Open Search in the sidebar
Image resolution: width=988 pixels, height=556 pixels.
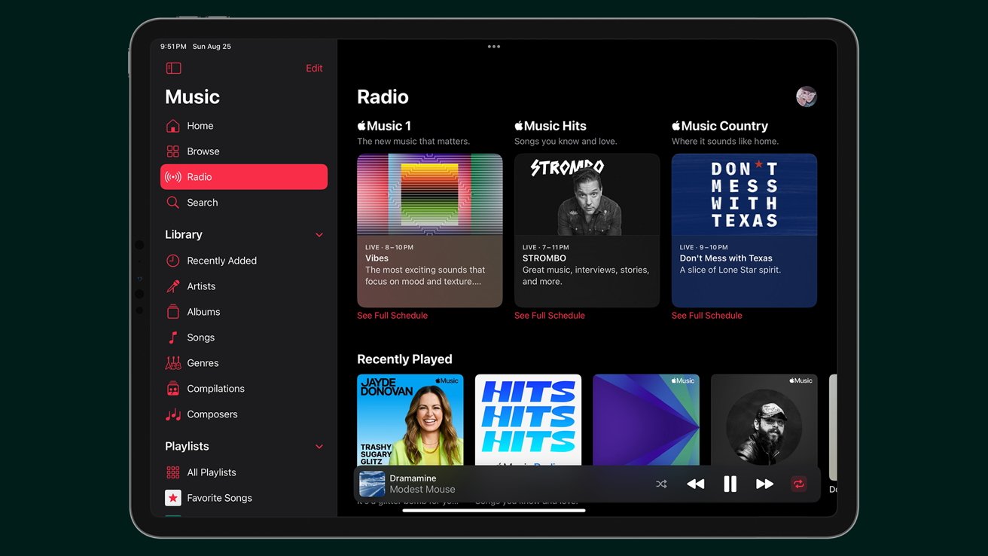coord(244,203)
